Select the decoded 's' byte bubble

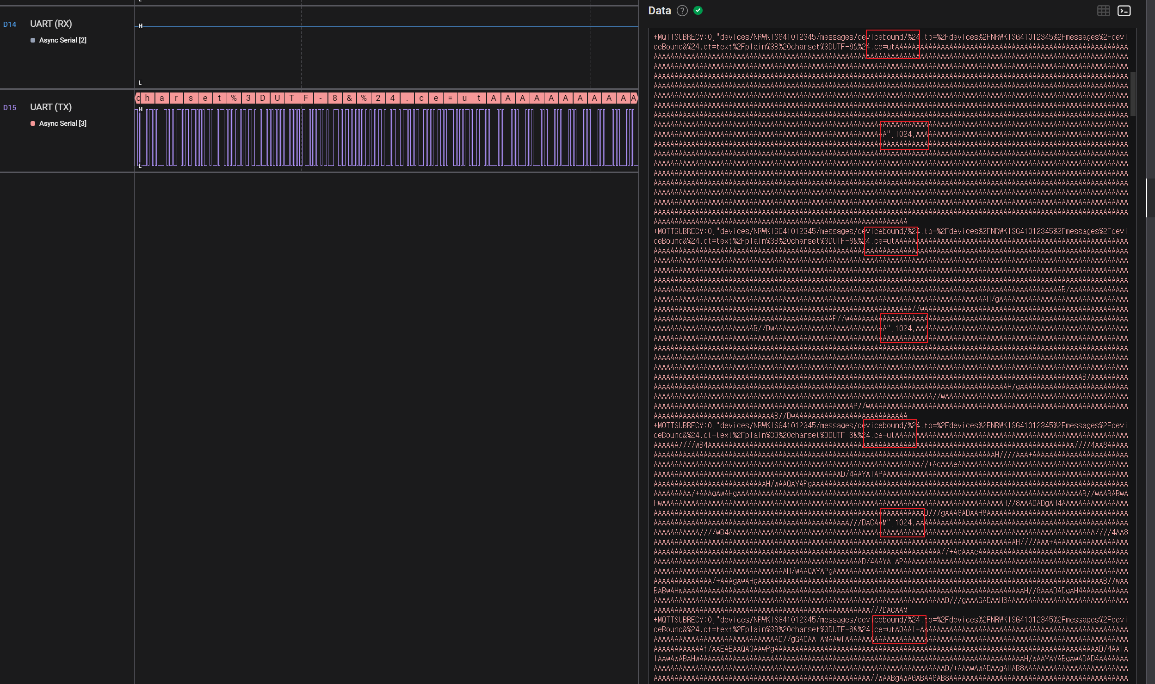(x=191, y=98)
